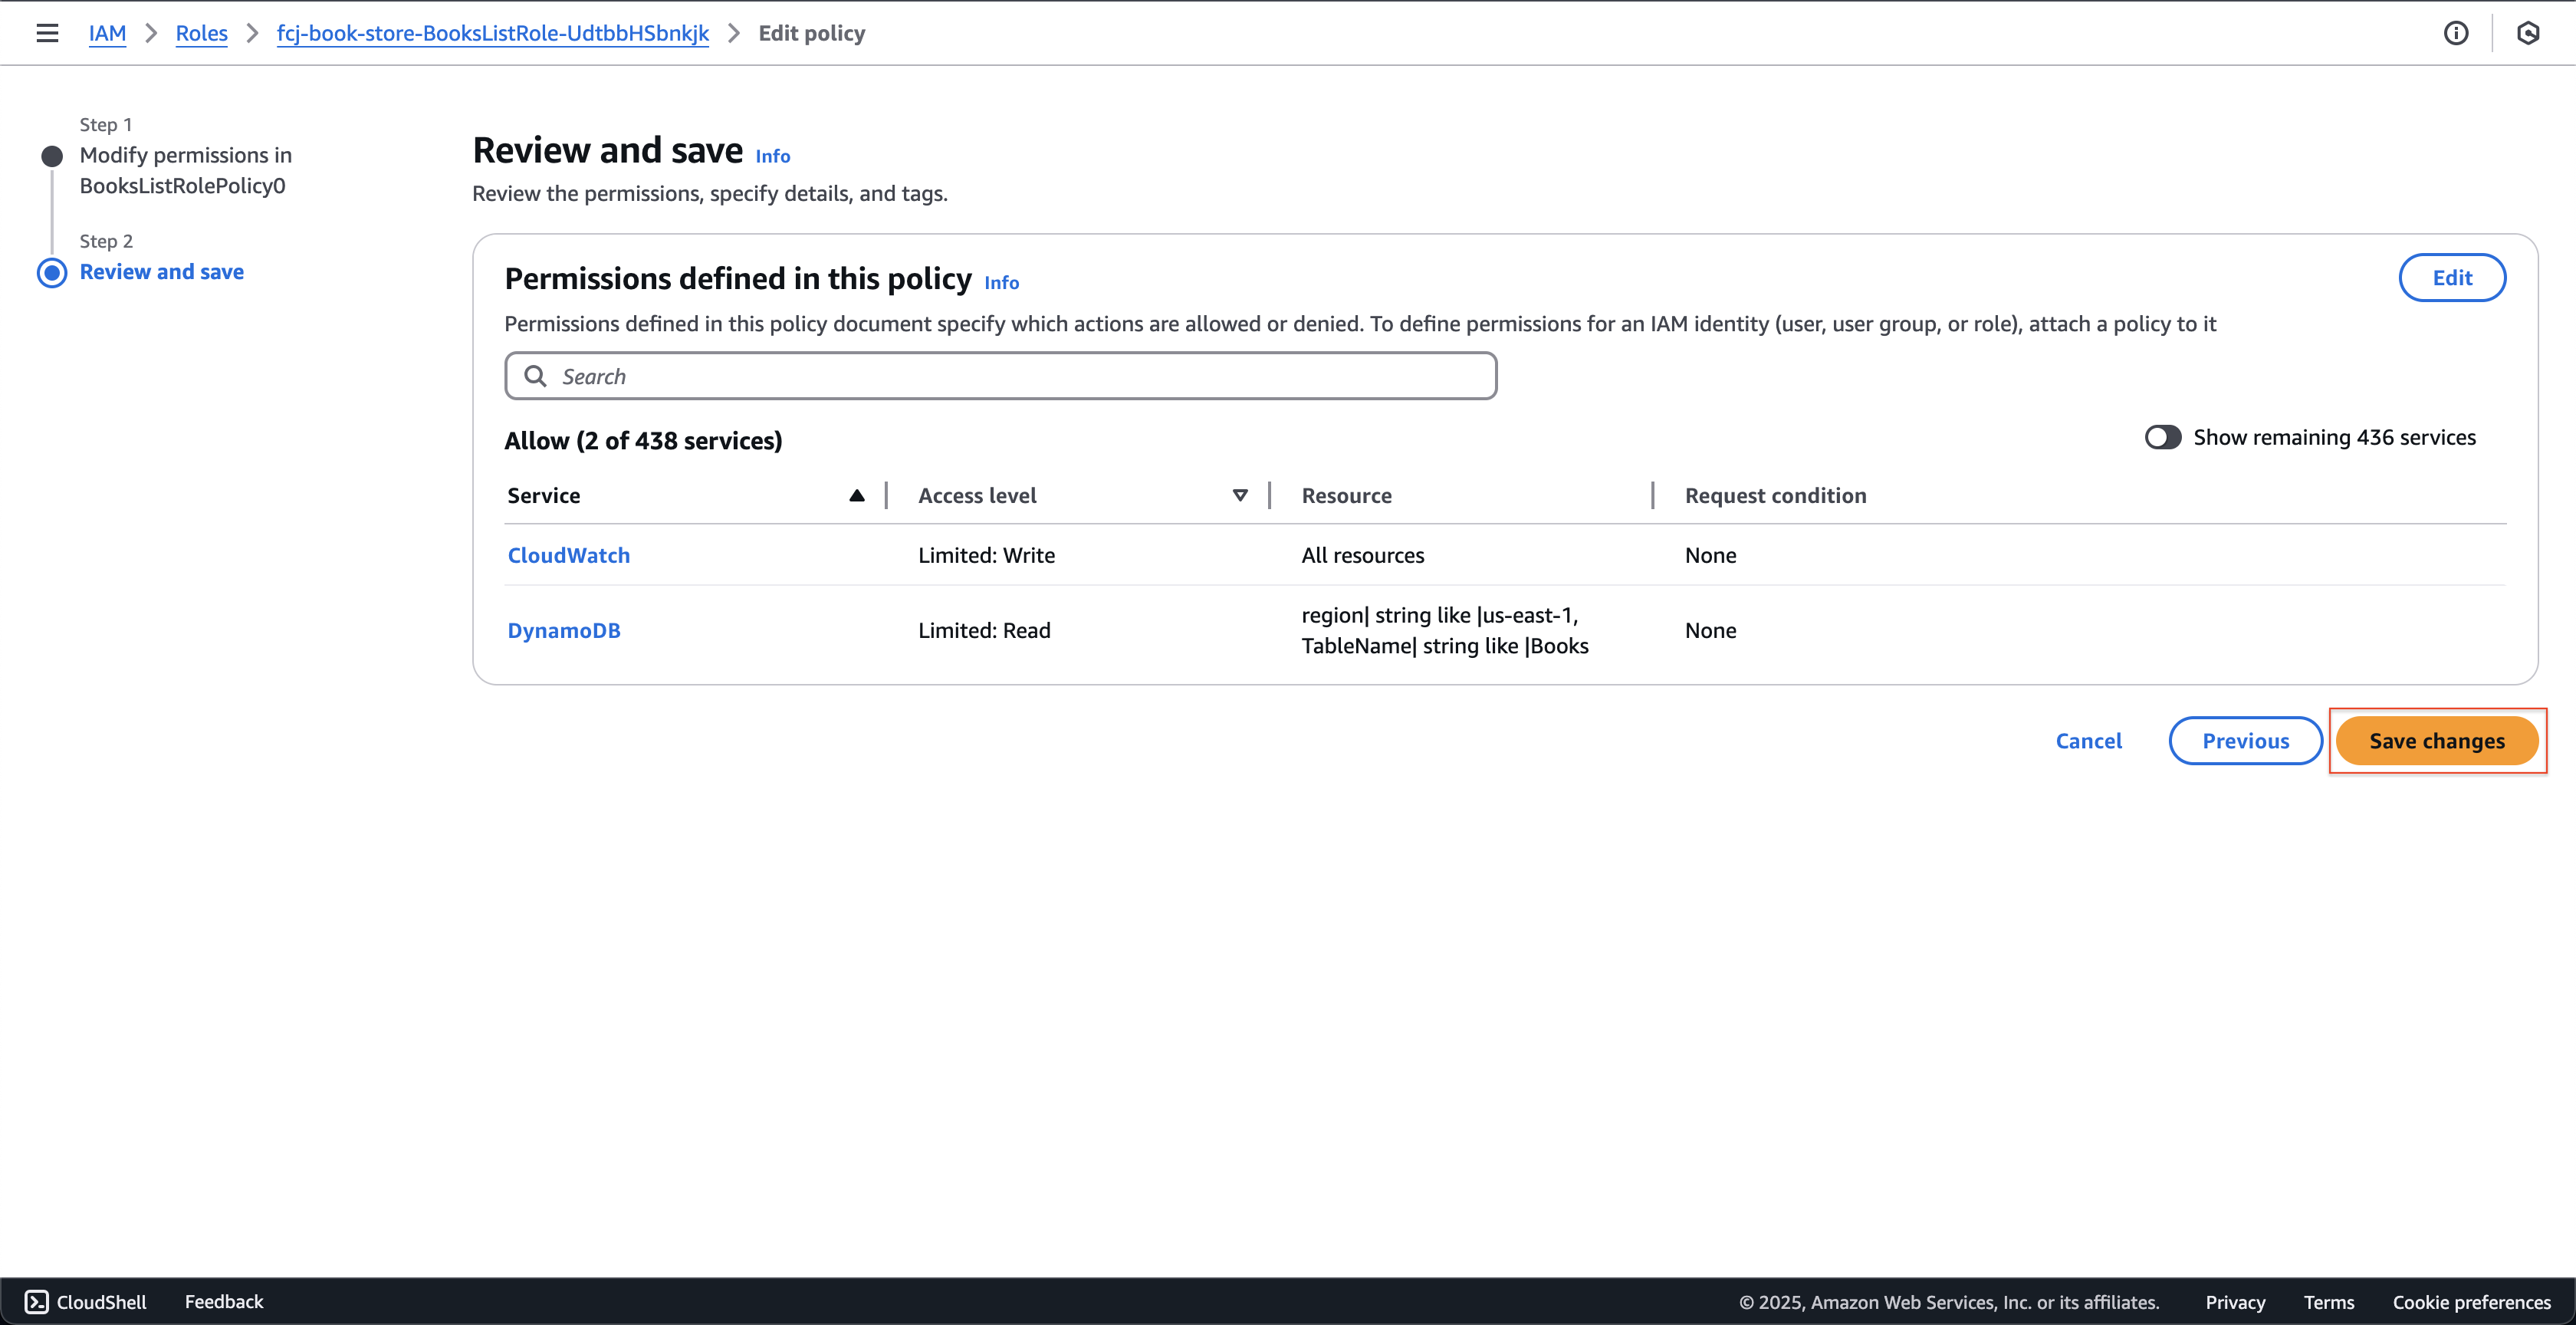Click the help circle icon top right
Image resolution: width=2576 pixels, height=1325 pixels.
2456,32
